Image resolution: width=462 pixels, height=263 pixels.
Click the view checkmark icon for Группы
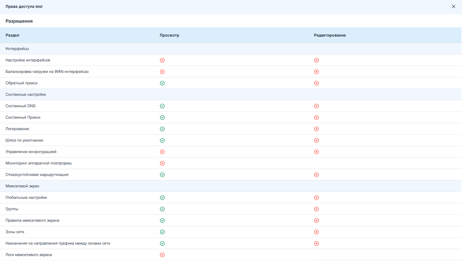162,209
